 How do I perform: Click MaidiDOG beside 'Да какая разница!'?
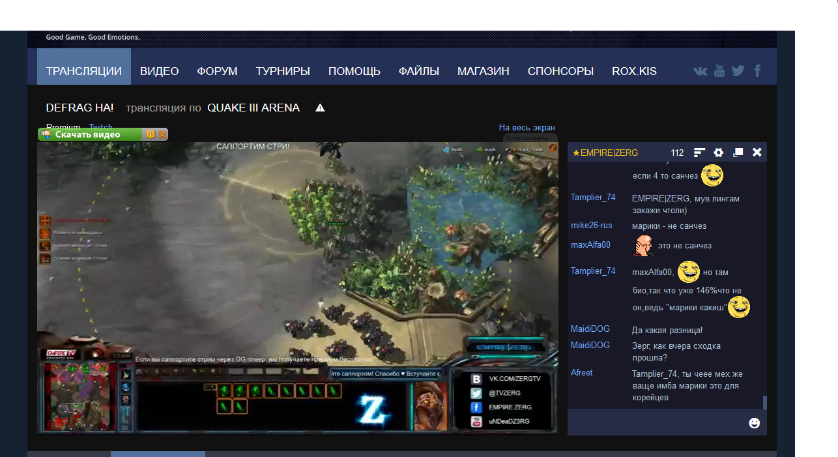pos(590,330)
